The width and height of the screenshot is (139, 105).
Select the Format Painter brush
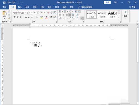pos(9,18)
